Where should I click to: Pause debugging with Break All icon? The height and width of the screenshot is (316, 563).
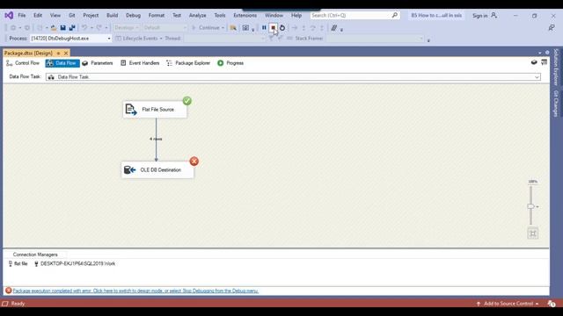[264, 27]
